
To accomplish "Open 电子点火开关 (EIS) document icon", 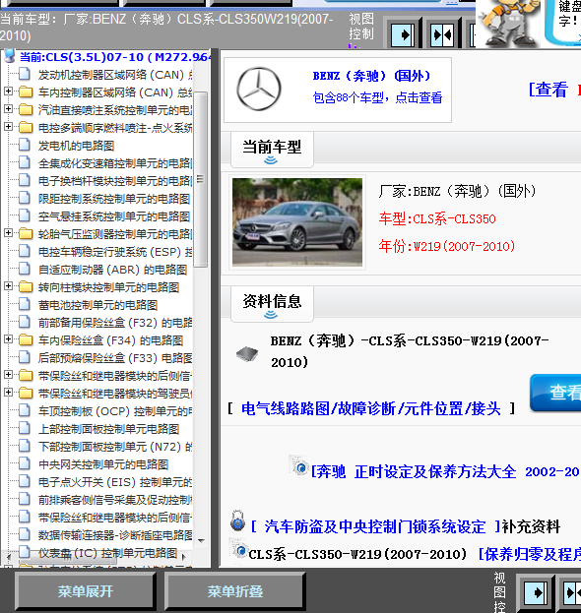I will coord(25,481).
